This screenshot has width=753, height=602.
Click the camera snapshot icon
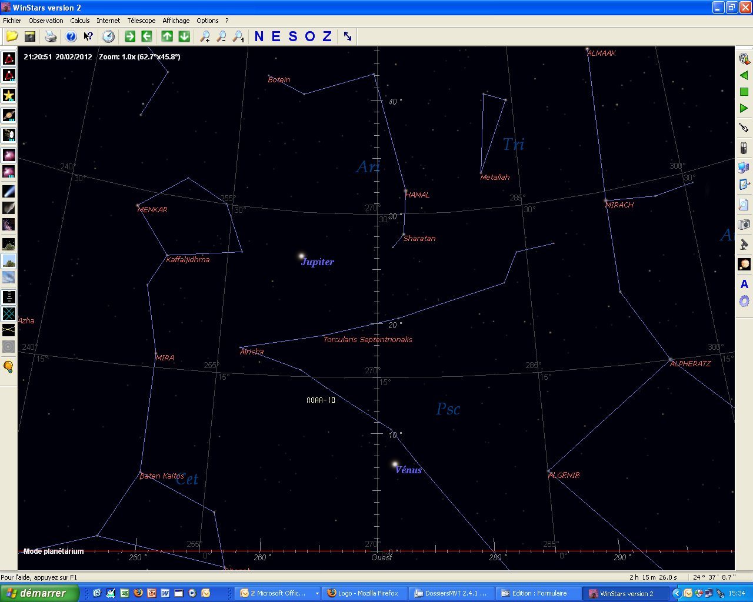click(x=744, y=224)
